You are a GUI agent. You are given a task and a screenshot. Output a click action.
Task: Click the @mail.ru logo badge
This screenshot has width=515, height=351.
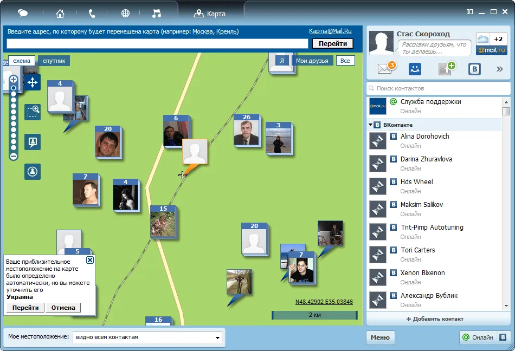(491, 50)
